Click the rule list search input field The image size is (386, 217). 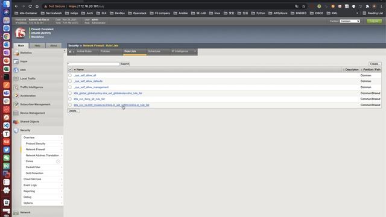93,64
